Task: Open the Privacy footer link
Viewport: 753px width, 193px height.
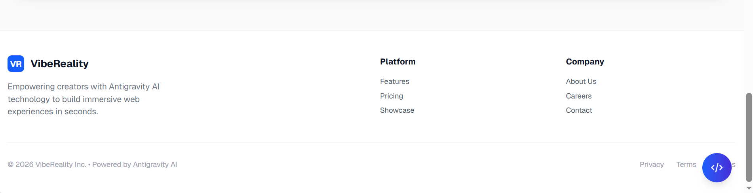Action: (652, 165)
